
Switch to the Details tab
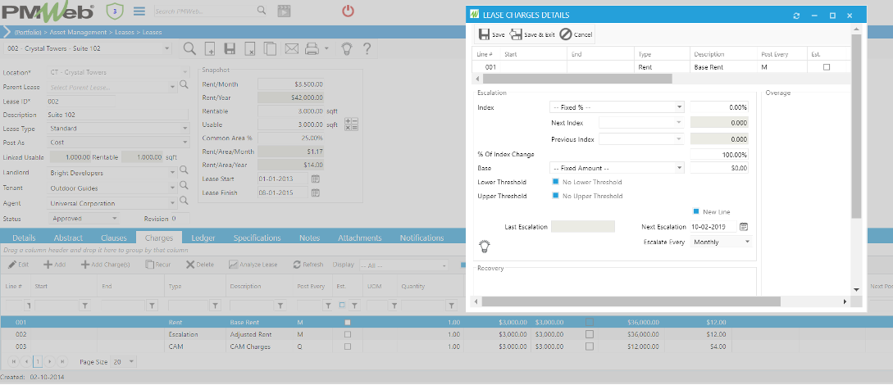pos(24,238)
